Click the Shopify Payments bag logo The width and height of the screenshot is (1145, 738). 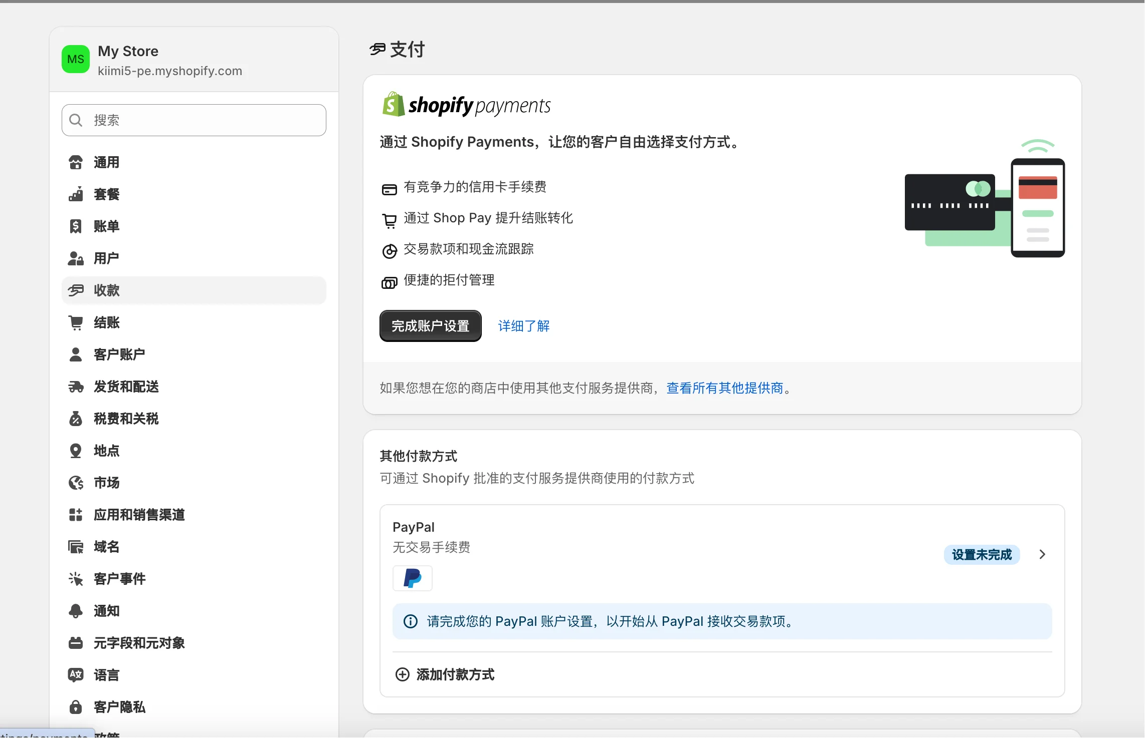(394, 105)
